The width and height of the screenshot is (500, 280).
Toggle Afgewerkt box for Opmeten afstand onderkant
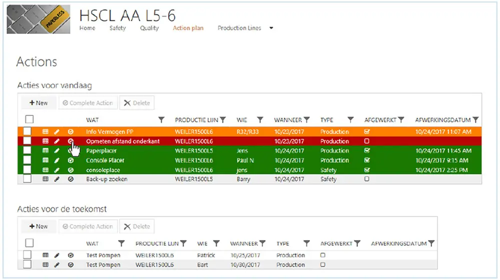click(x=366, y=141)
